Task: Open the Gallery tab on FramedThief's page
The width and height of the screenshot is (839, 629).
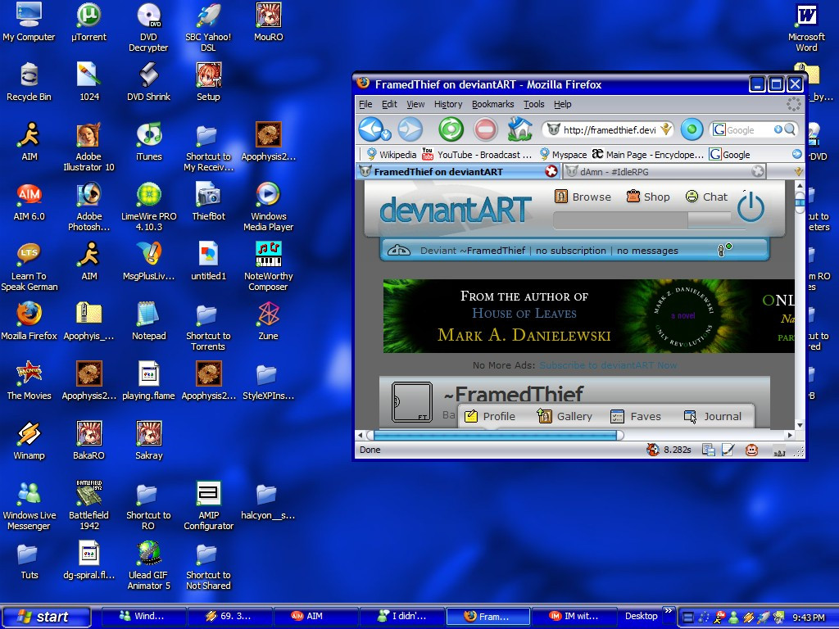Action: point(565,416)
